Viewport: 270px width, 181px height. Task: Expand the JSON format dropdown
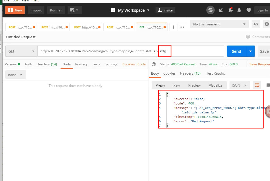click(x=239, y=85)
